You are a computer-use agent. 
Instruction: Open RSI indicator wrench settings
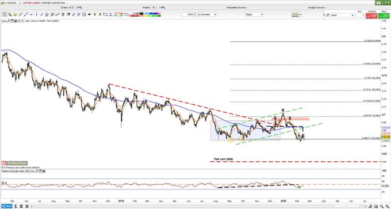click(37, 172)
